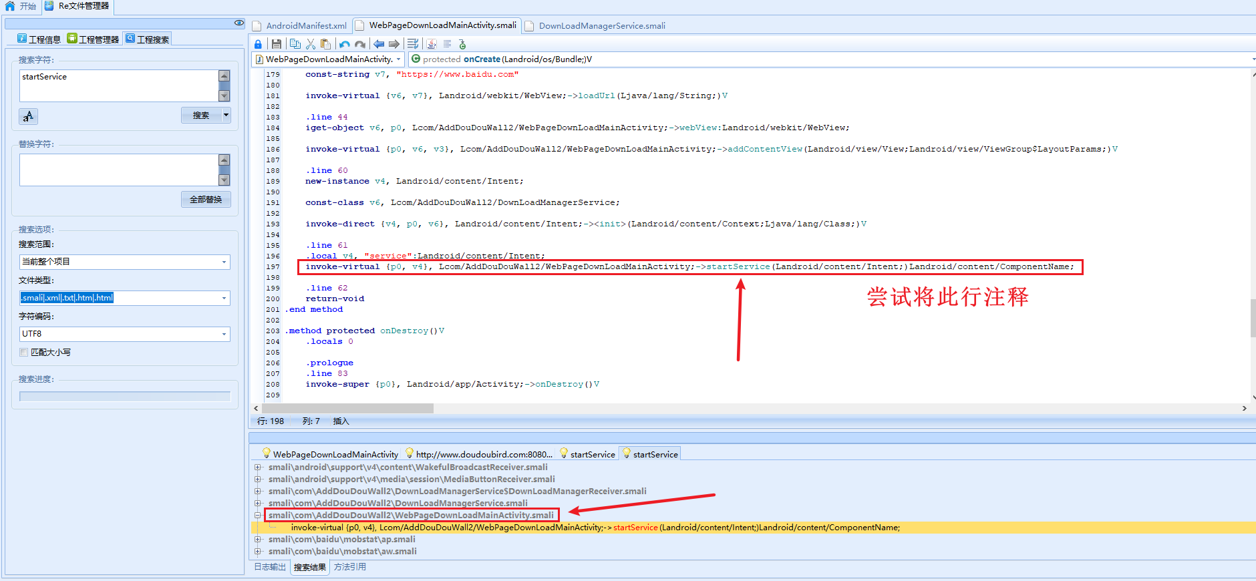Switch to the 工程管理器 panel tab
The height and width of the screenshot is (581, 1256).
click(x=93, y=39)
